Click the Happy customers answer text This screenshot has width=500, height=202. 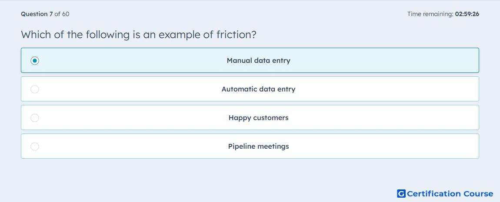point(259,118)
